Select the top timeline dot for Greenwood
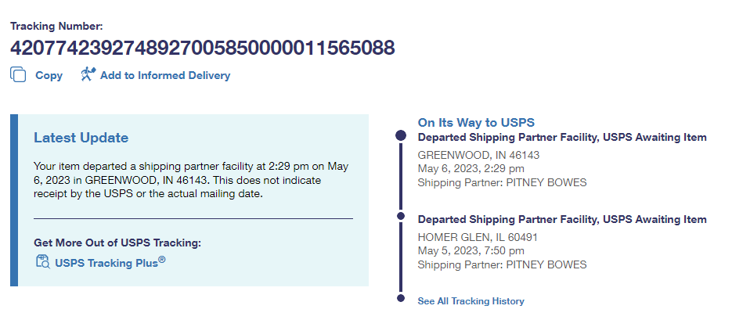 (x=401, y=136)
